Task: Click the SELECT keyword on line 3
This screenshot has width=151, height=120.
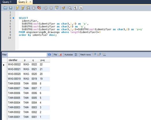Action: (x=23, y=18)
